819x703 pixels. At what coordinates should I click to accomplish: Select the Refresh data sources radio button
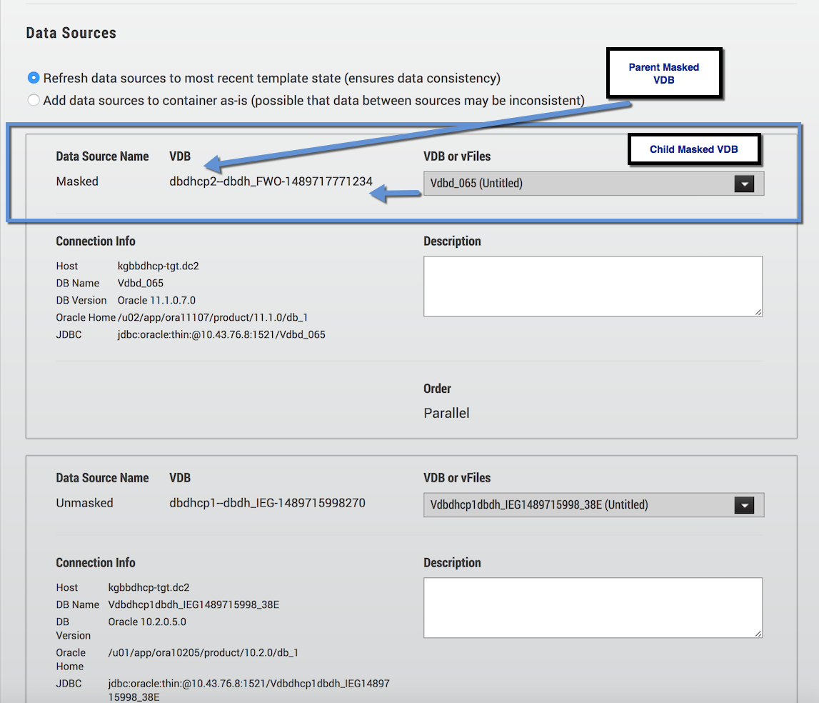tap(34, 78)
